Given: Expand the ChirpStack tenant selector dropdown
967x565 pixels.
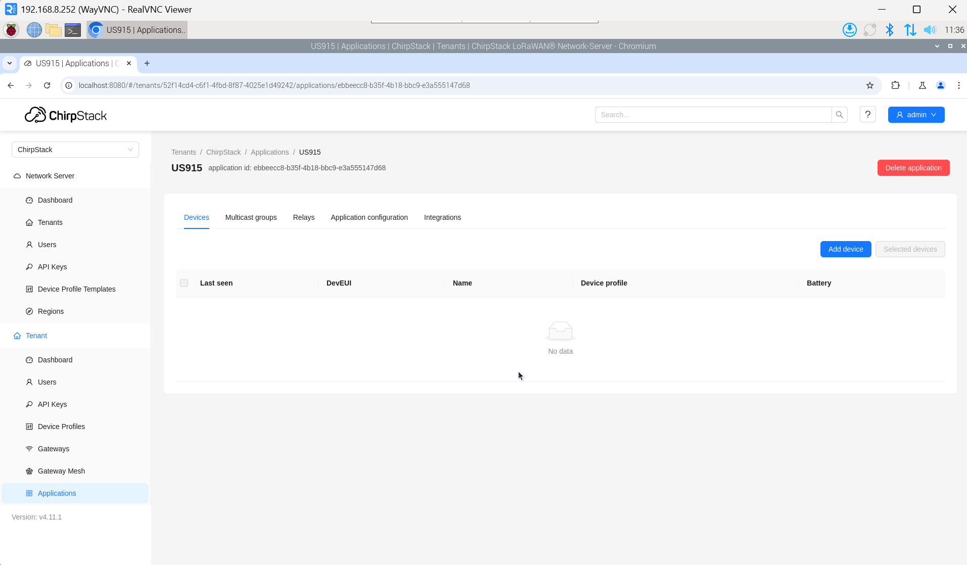Looking at the screenshot, I should click(75, 150).
